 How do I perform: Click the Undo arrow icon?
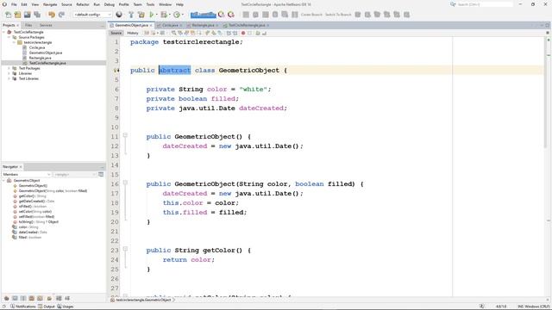52,15
